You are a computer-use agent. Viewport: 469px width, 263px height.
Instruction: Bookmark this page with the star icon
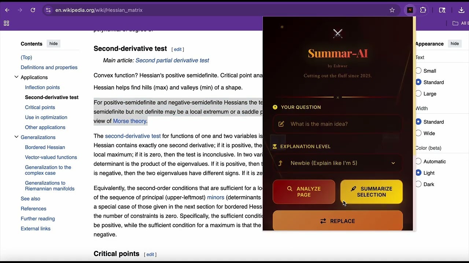coord(392,10)
